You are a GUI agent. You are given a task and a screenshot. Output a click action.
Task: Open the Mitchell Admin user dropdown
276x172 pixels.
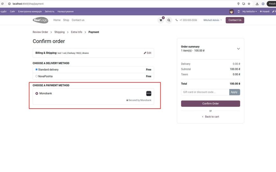point(212,20)
